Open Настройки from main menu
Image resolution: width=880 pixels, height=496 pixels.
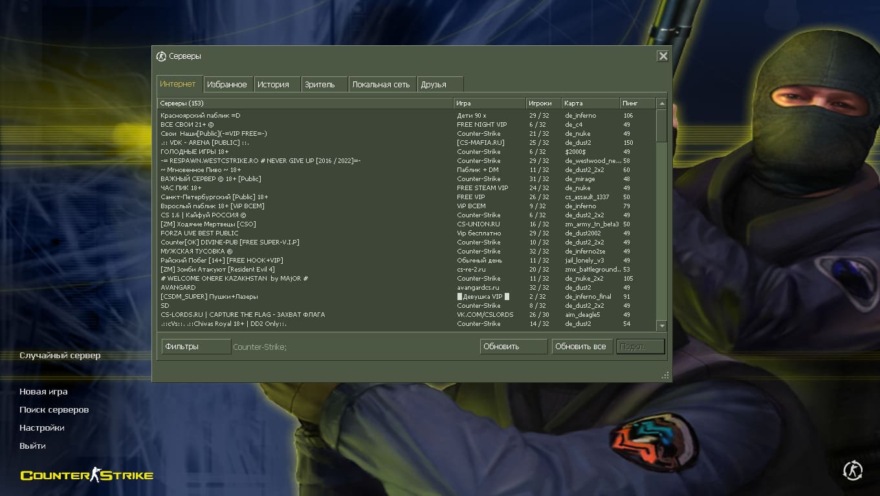[42, 428]
